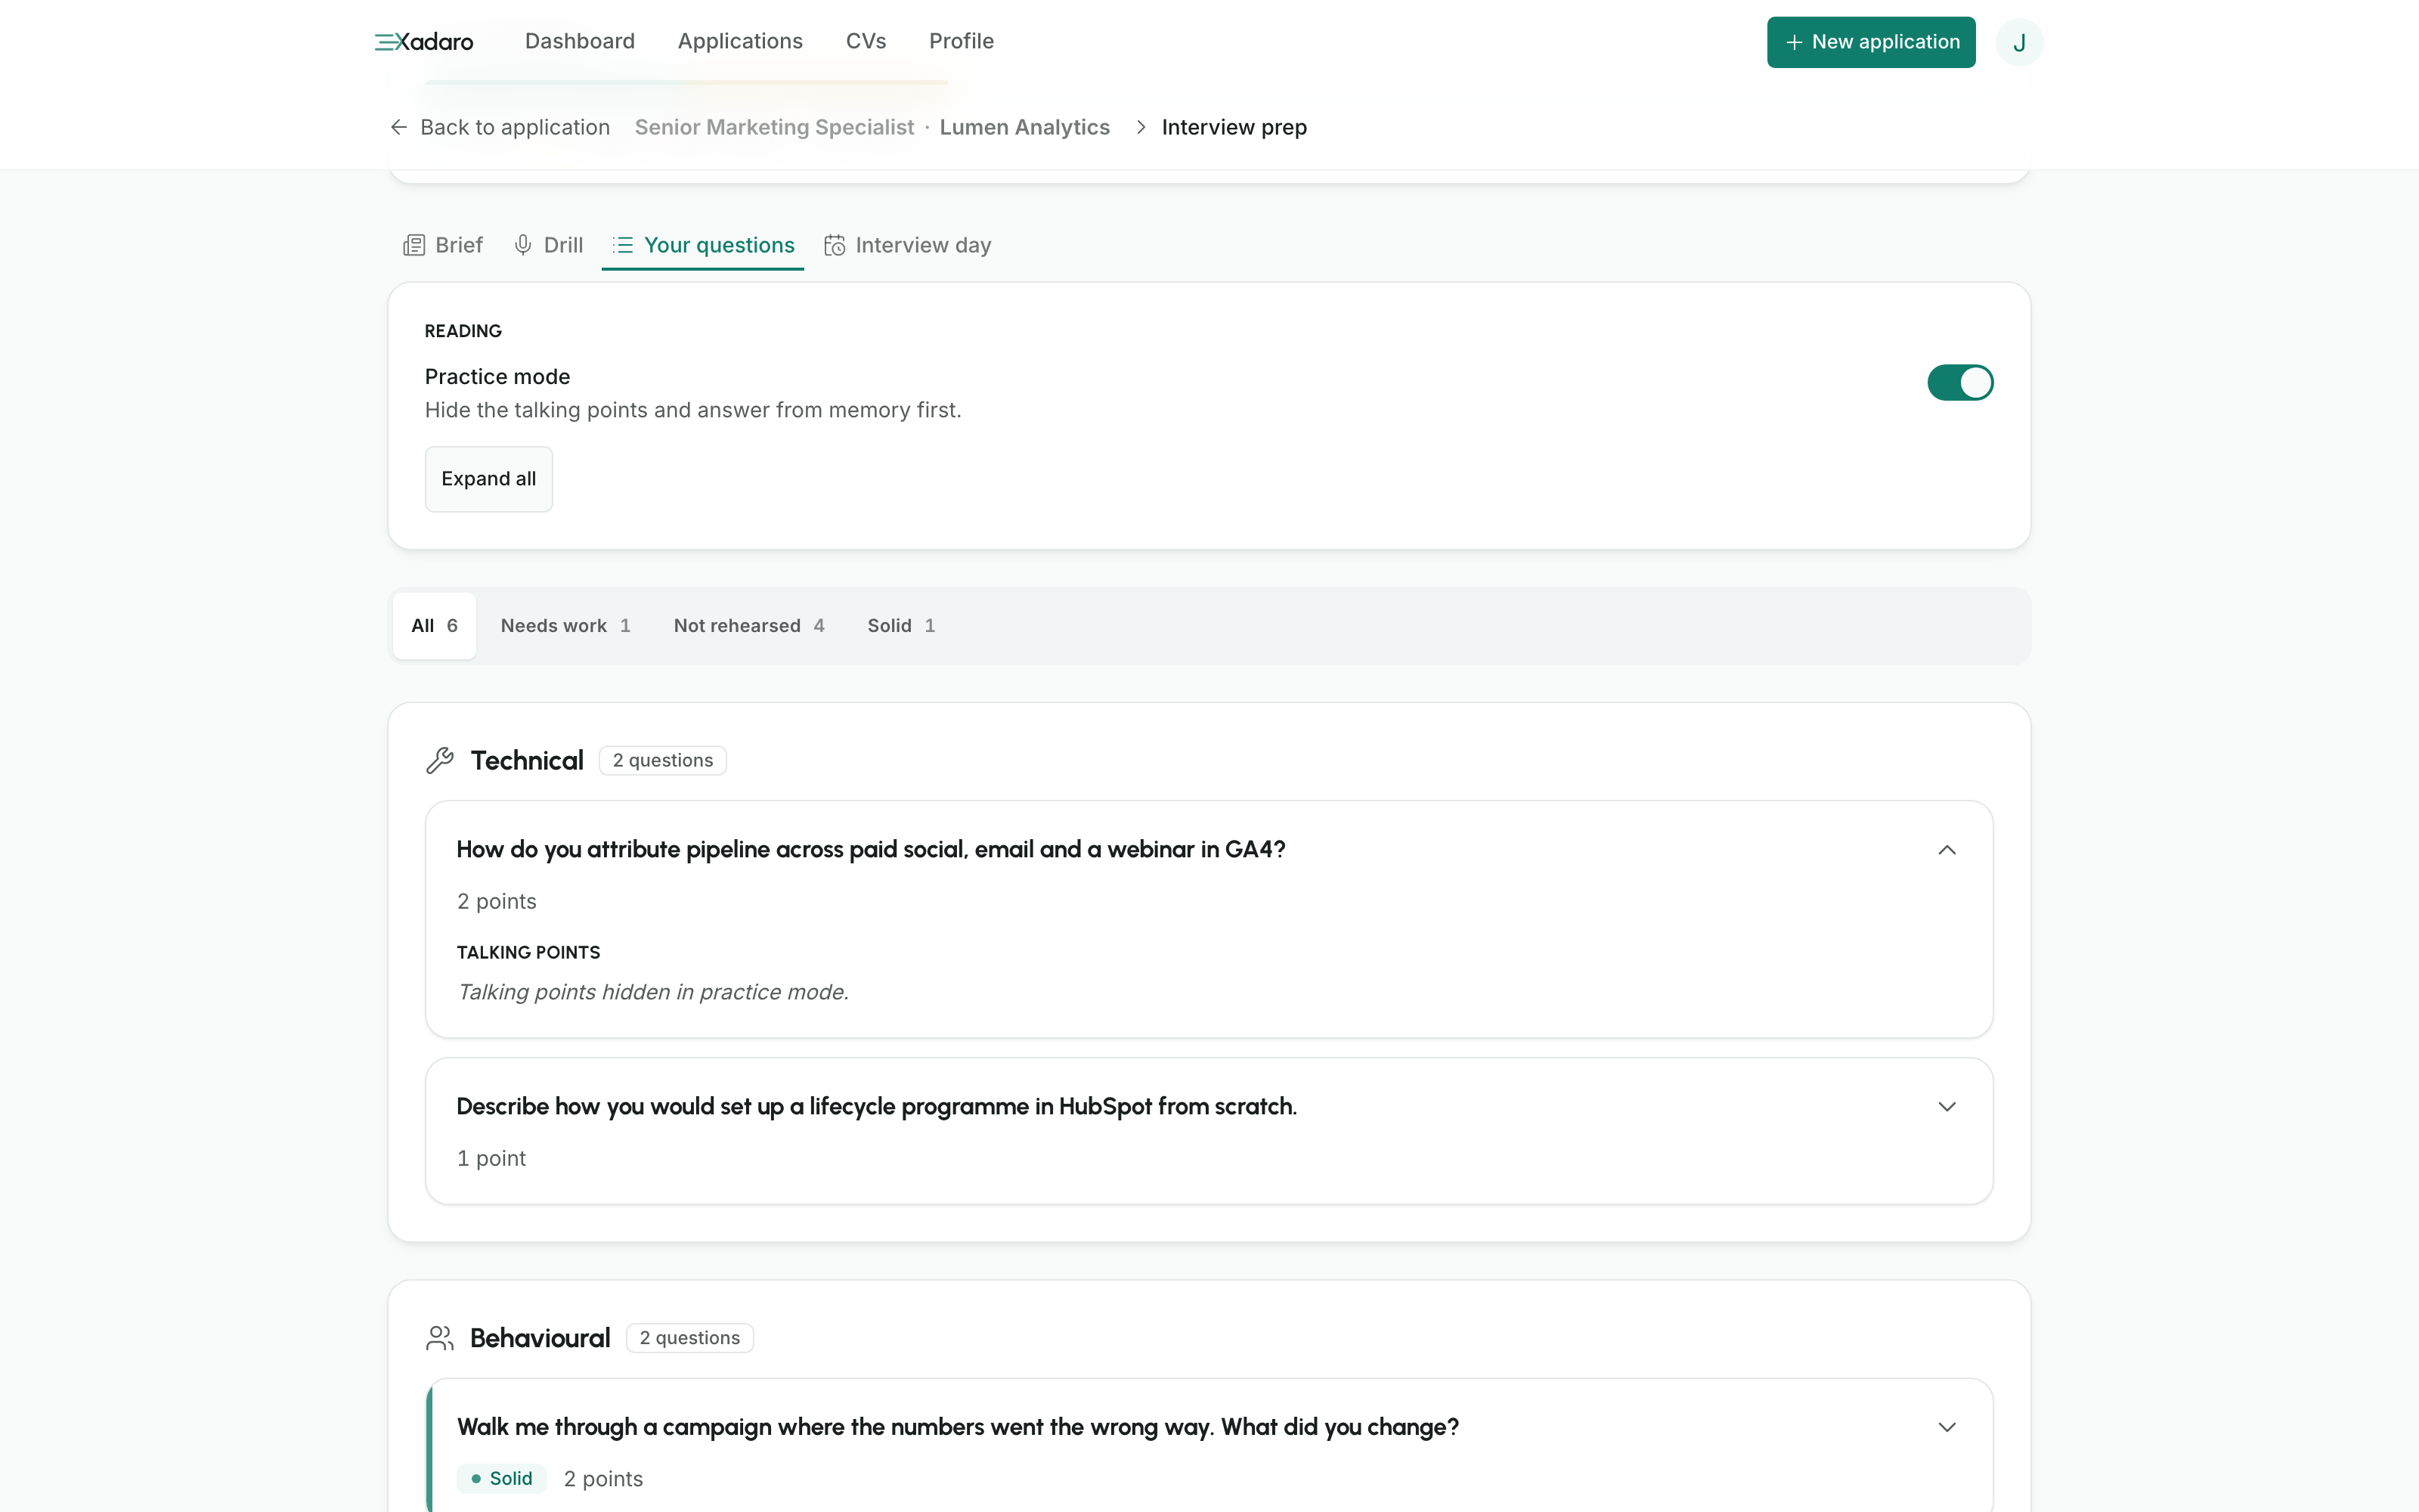Go to Applications in the top nav
Screen dimensions: 2419x1512
click(x=740, y=41)
